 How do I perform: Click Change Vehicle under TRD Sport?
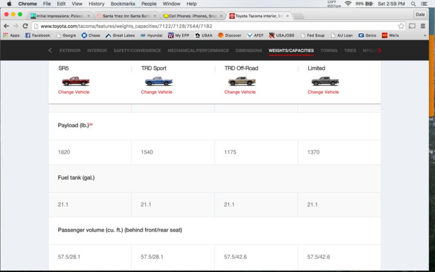tap(157, 92)
